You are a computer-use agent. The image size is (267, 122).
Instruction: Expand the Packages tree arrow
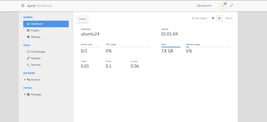point(25,94)
